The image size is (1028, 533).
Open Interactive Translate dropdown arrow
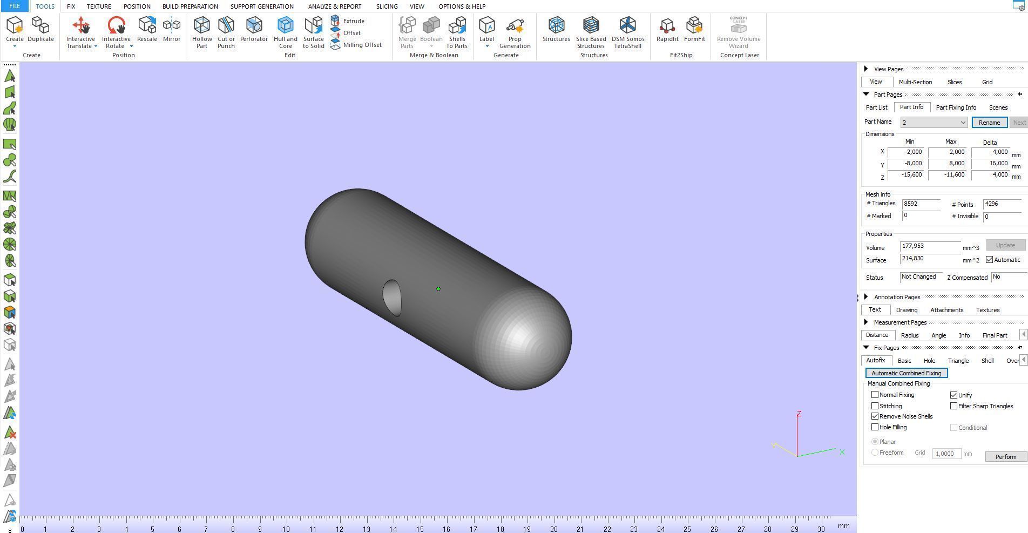96,46
